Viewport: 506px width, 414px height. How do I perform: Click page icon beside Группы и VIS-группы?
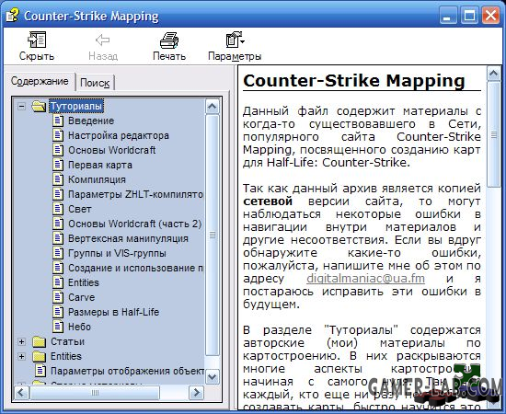pyautogui.click(x=58, y=253)
